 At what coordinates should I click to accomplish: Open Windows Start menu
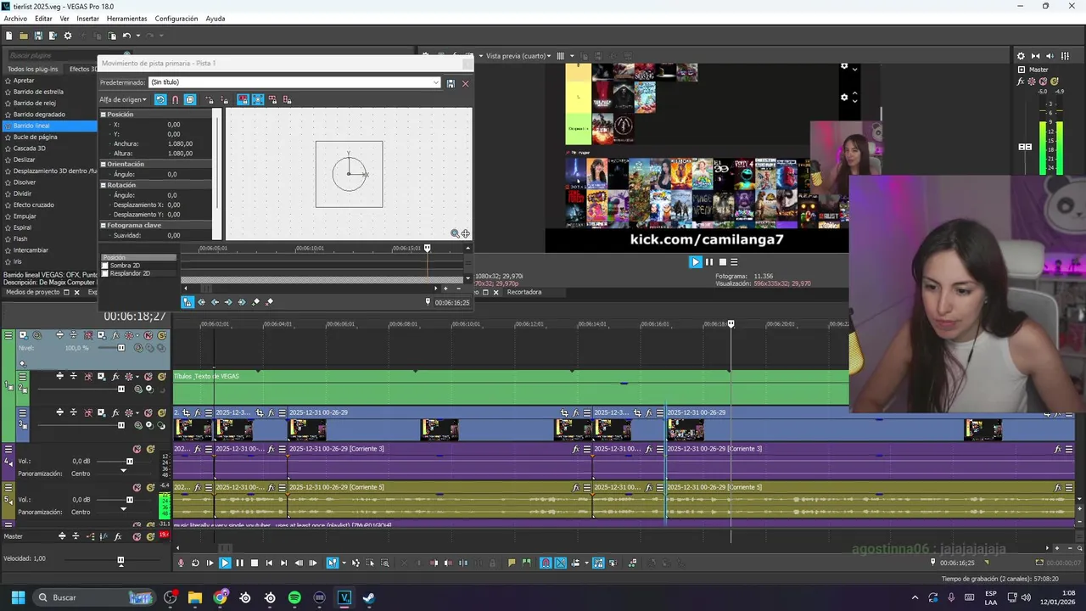click(x=18, y=597)
